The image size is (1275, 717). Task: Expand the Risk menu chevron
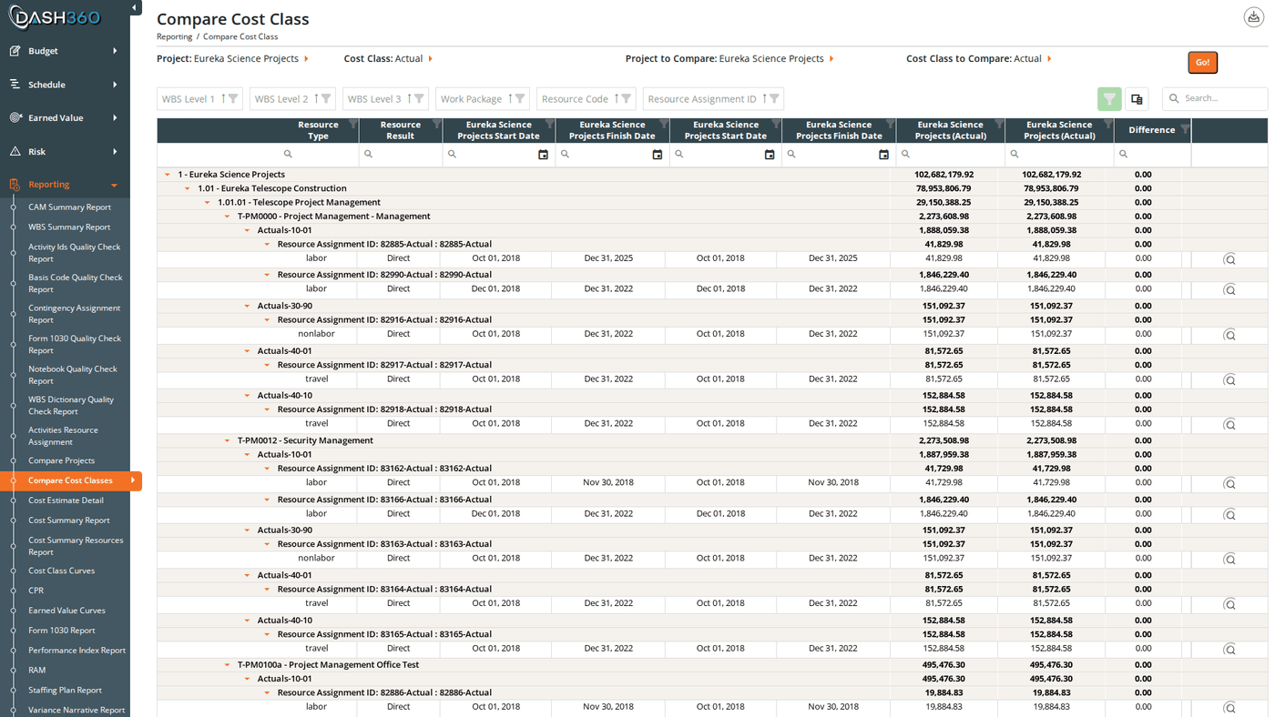[115, 151]
